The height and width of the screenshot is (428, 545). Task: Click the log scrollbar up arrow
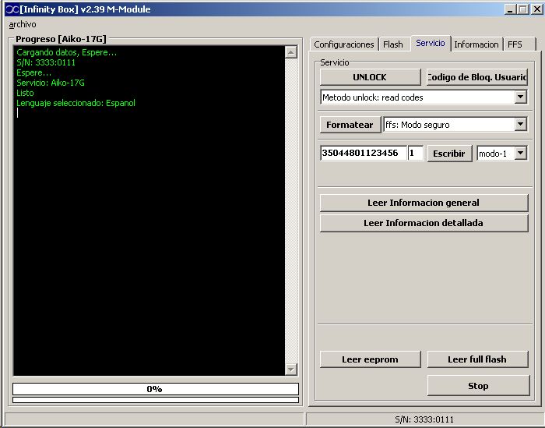291,52
